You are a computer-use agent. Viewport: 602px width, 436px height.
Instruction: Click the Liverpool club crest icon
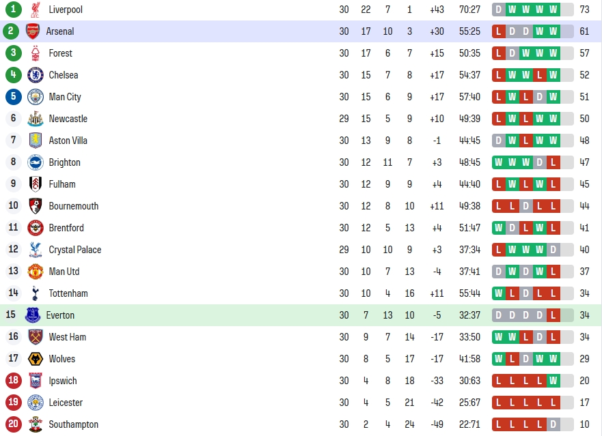[36, 10]
